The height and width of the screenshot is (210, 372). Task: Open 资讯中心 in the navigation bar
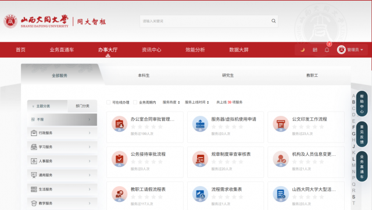[x=151, y=49]
